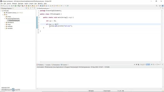Collapse the AllCode project node
164x92 pixels.
click(1, 11)
